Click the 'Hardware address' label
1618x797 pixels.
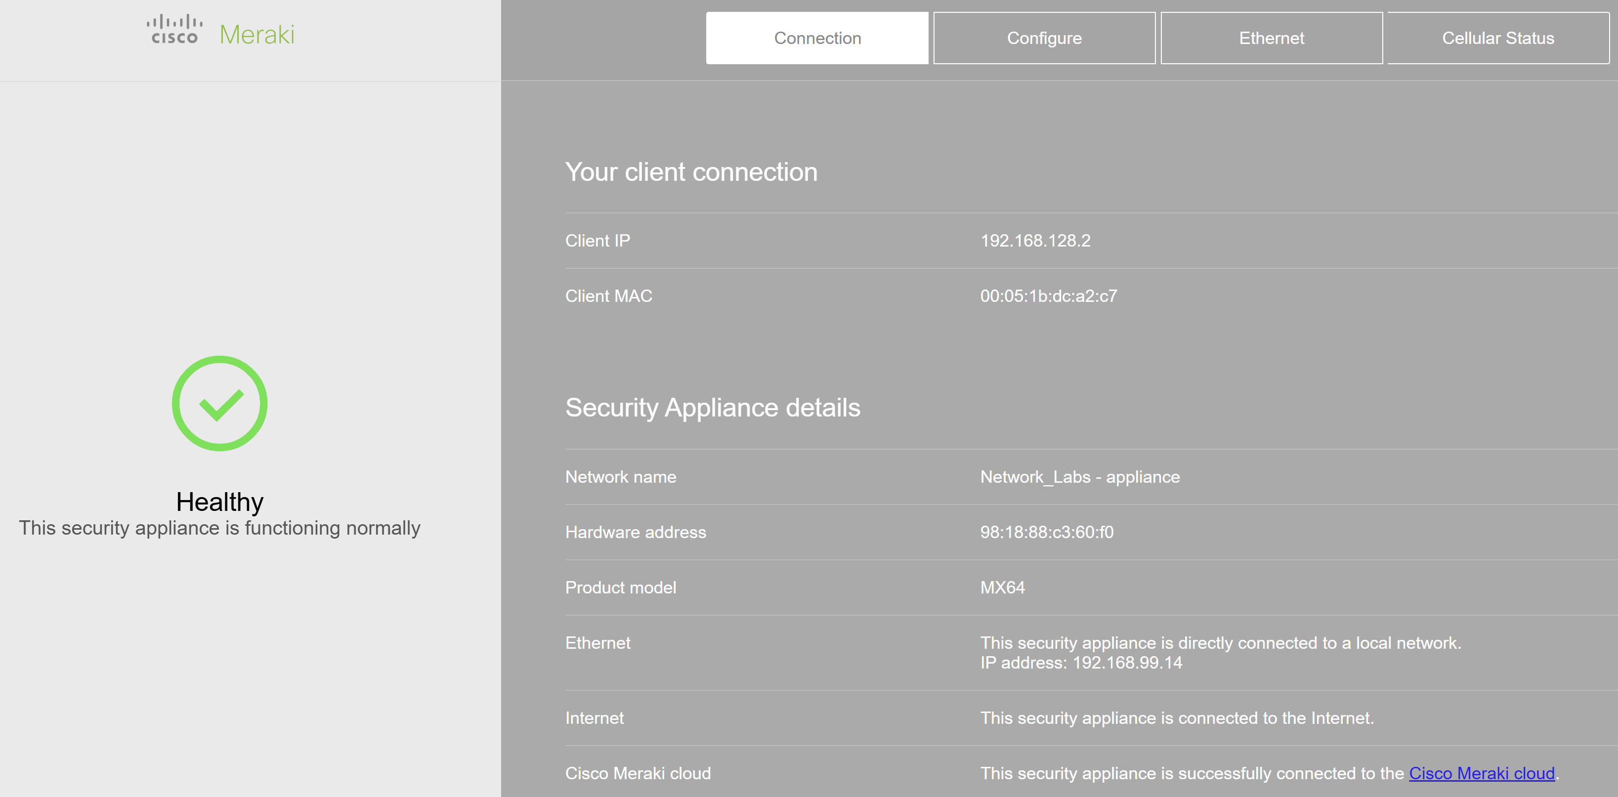(x=635, y=532)
